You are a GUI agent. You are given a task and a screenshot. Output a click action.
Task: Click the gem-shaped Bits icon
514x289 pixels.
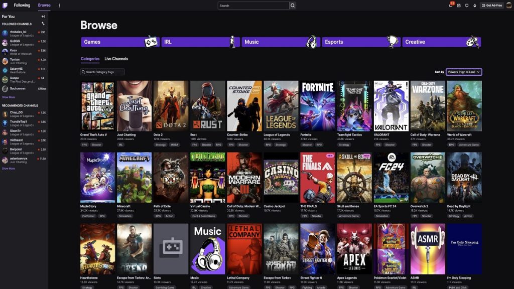click(x=475, y=5)
